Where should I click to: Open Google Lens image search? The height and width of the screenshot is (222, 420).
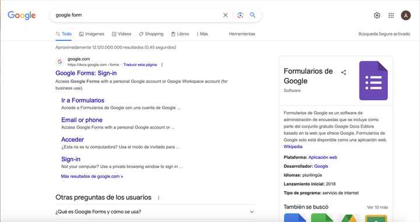point(240,15)
